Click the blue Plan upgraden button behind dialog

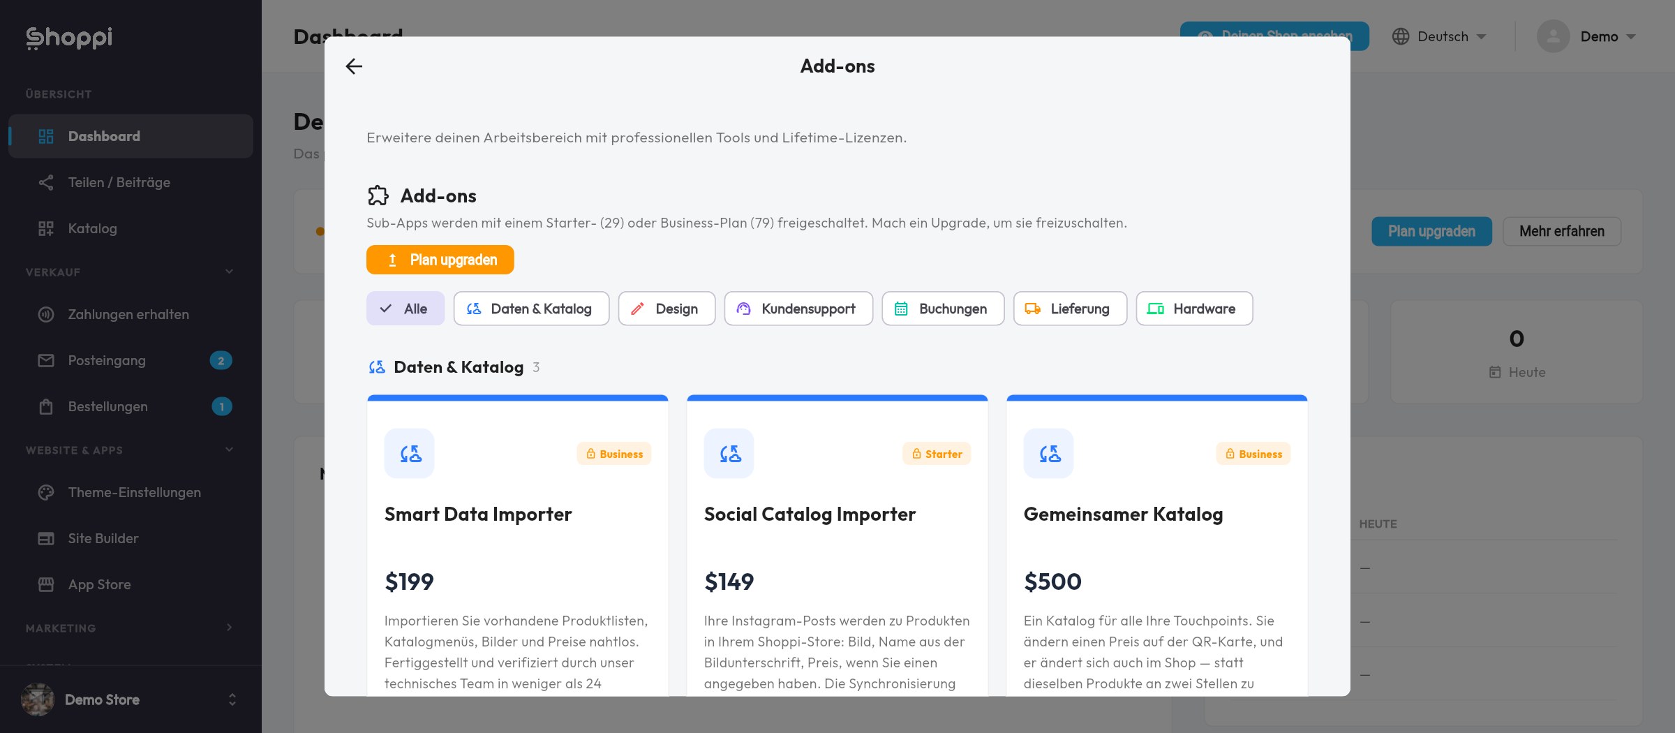(1431, 231)
